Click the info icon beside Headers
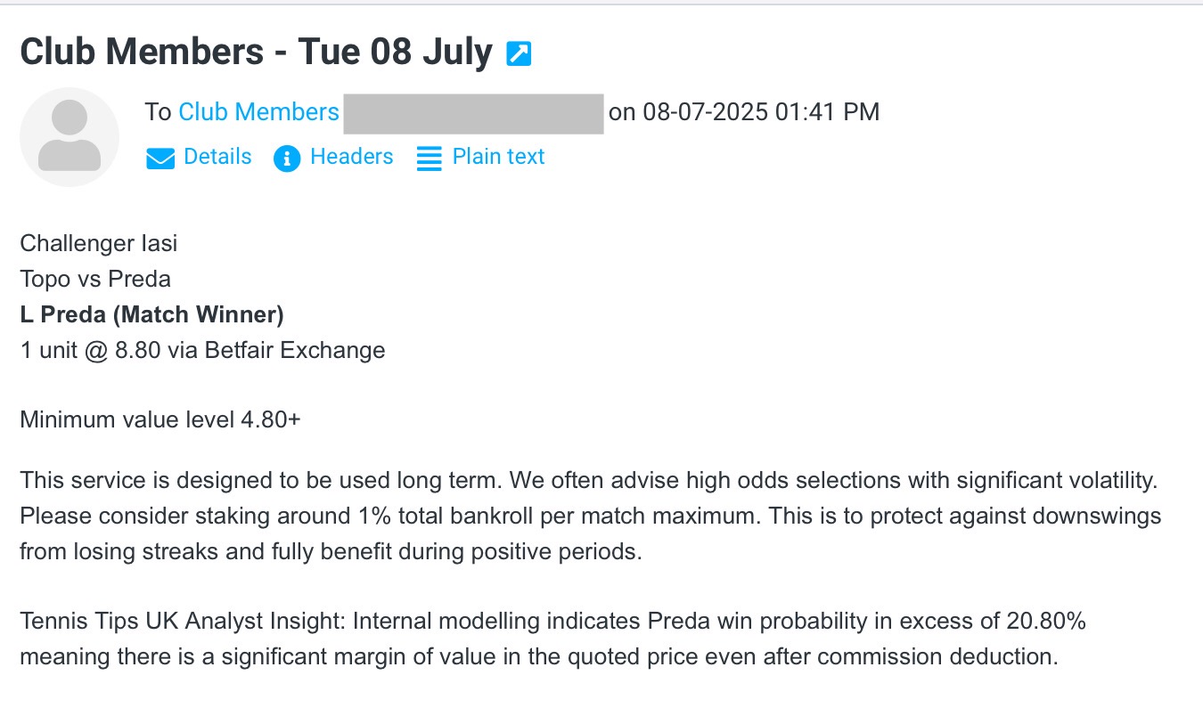 click(287, 159)
